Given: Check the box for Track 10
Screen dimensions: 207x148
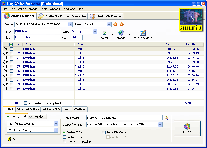Looking at the screenshot, I should click(11, 89).
